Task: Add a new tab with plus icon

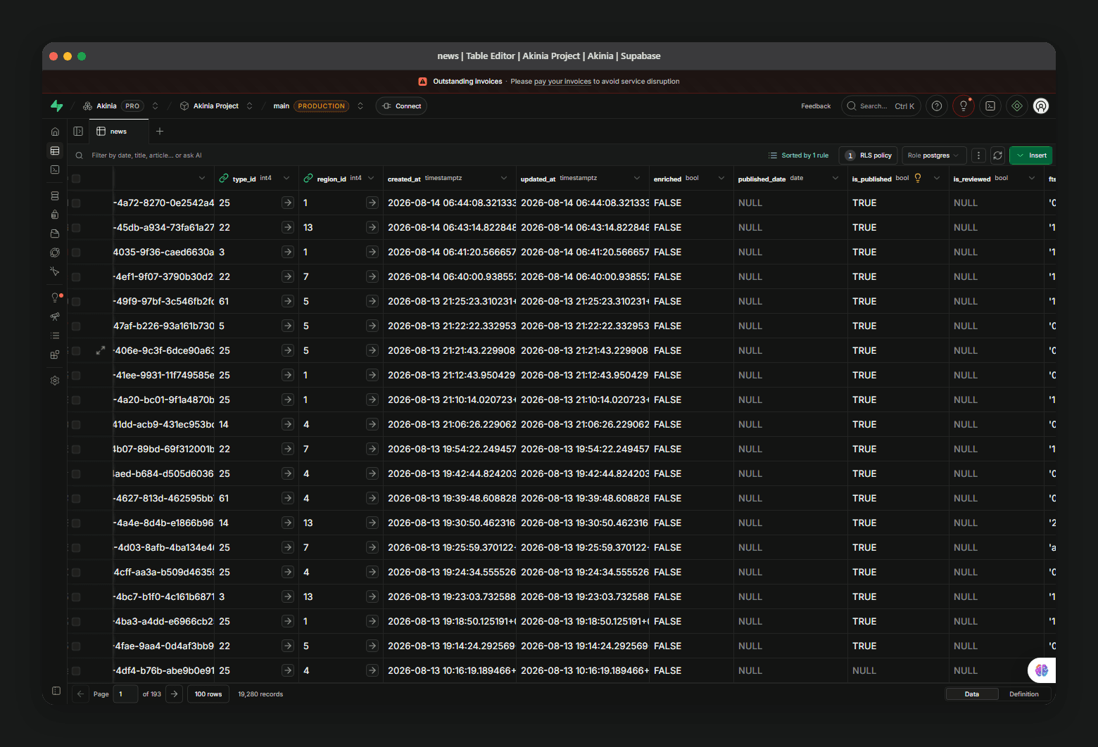Action: (x=160, y=132)
